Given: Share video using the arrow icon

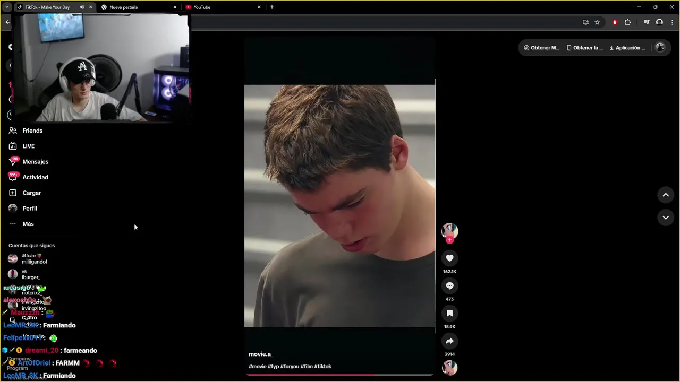Looking at the screenshot, I should tap(449, 341).
